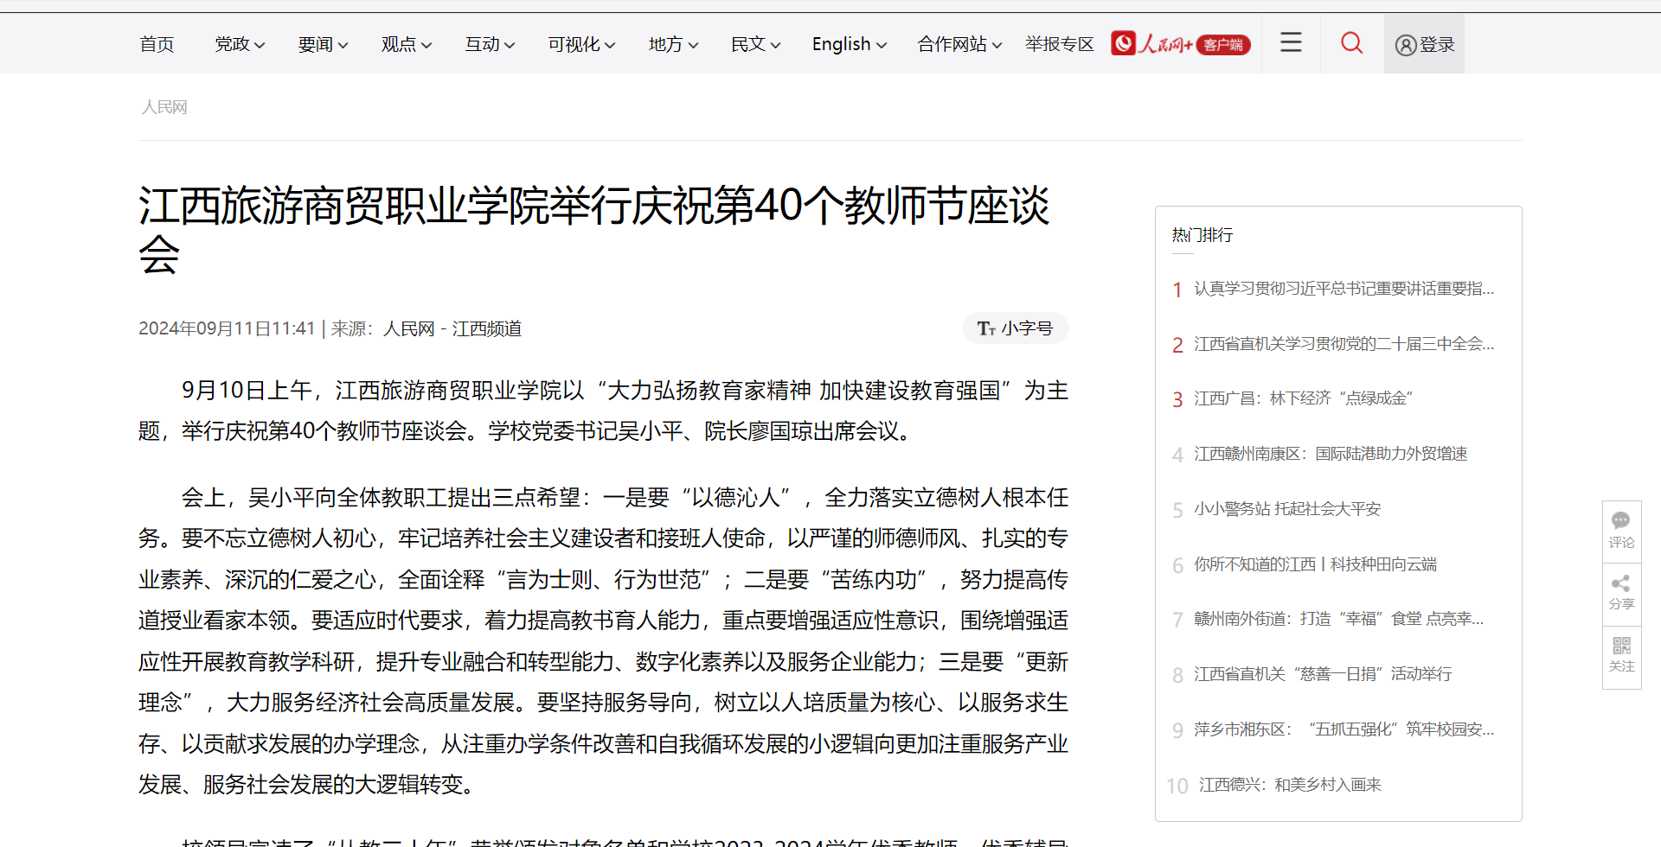Click the search magnifier icon

(x=1351, y=43)
